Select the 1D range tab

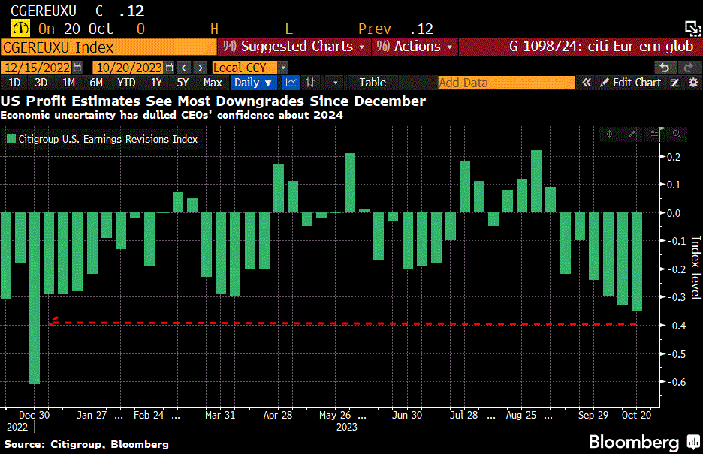pos(14,83)
